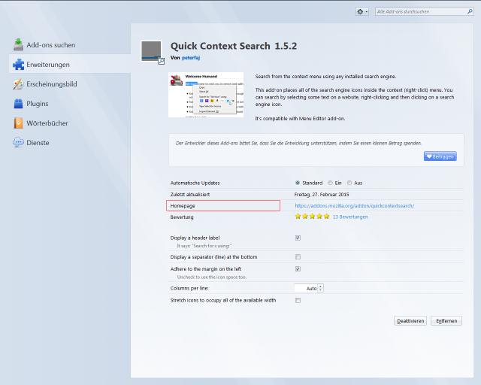
Task: Click the five-star rating icons
Action: pos(312,217)
